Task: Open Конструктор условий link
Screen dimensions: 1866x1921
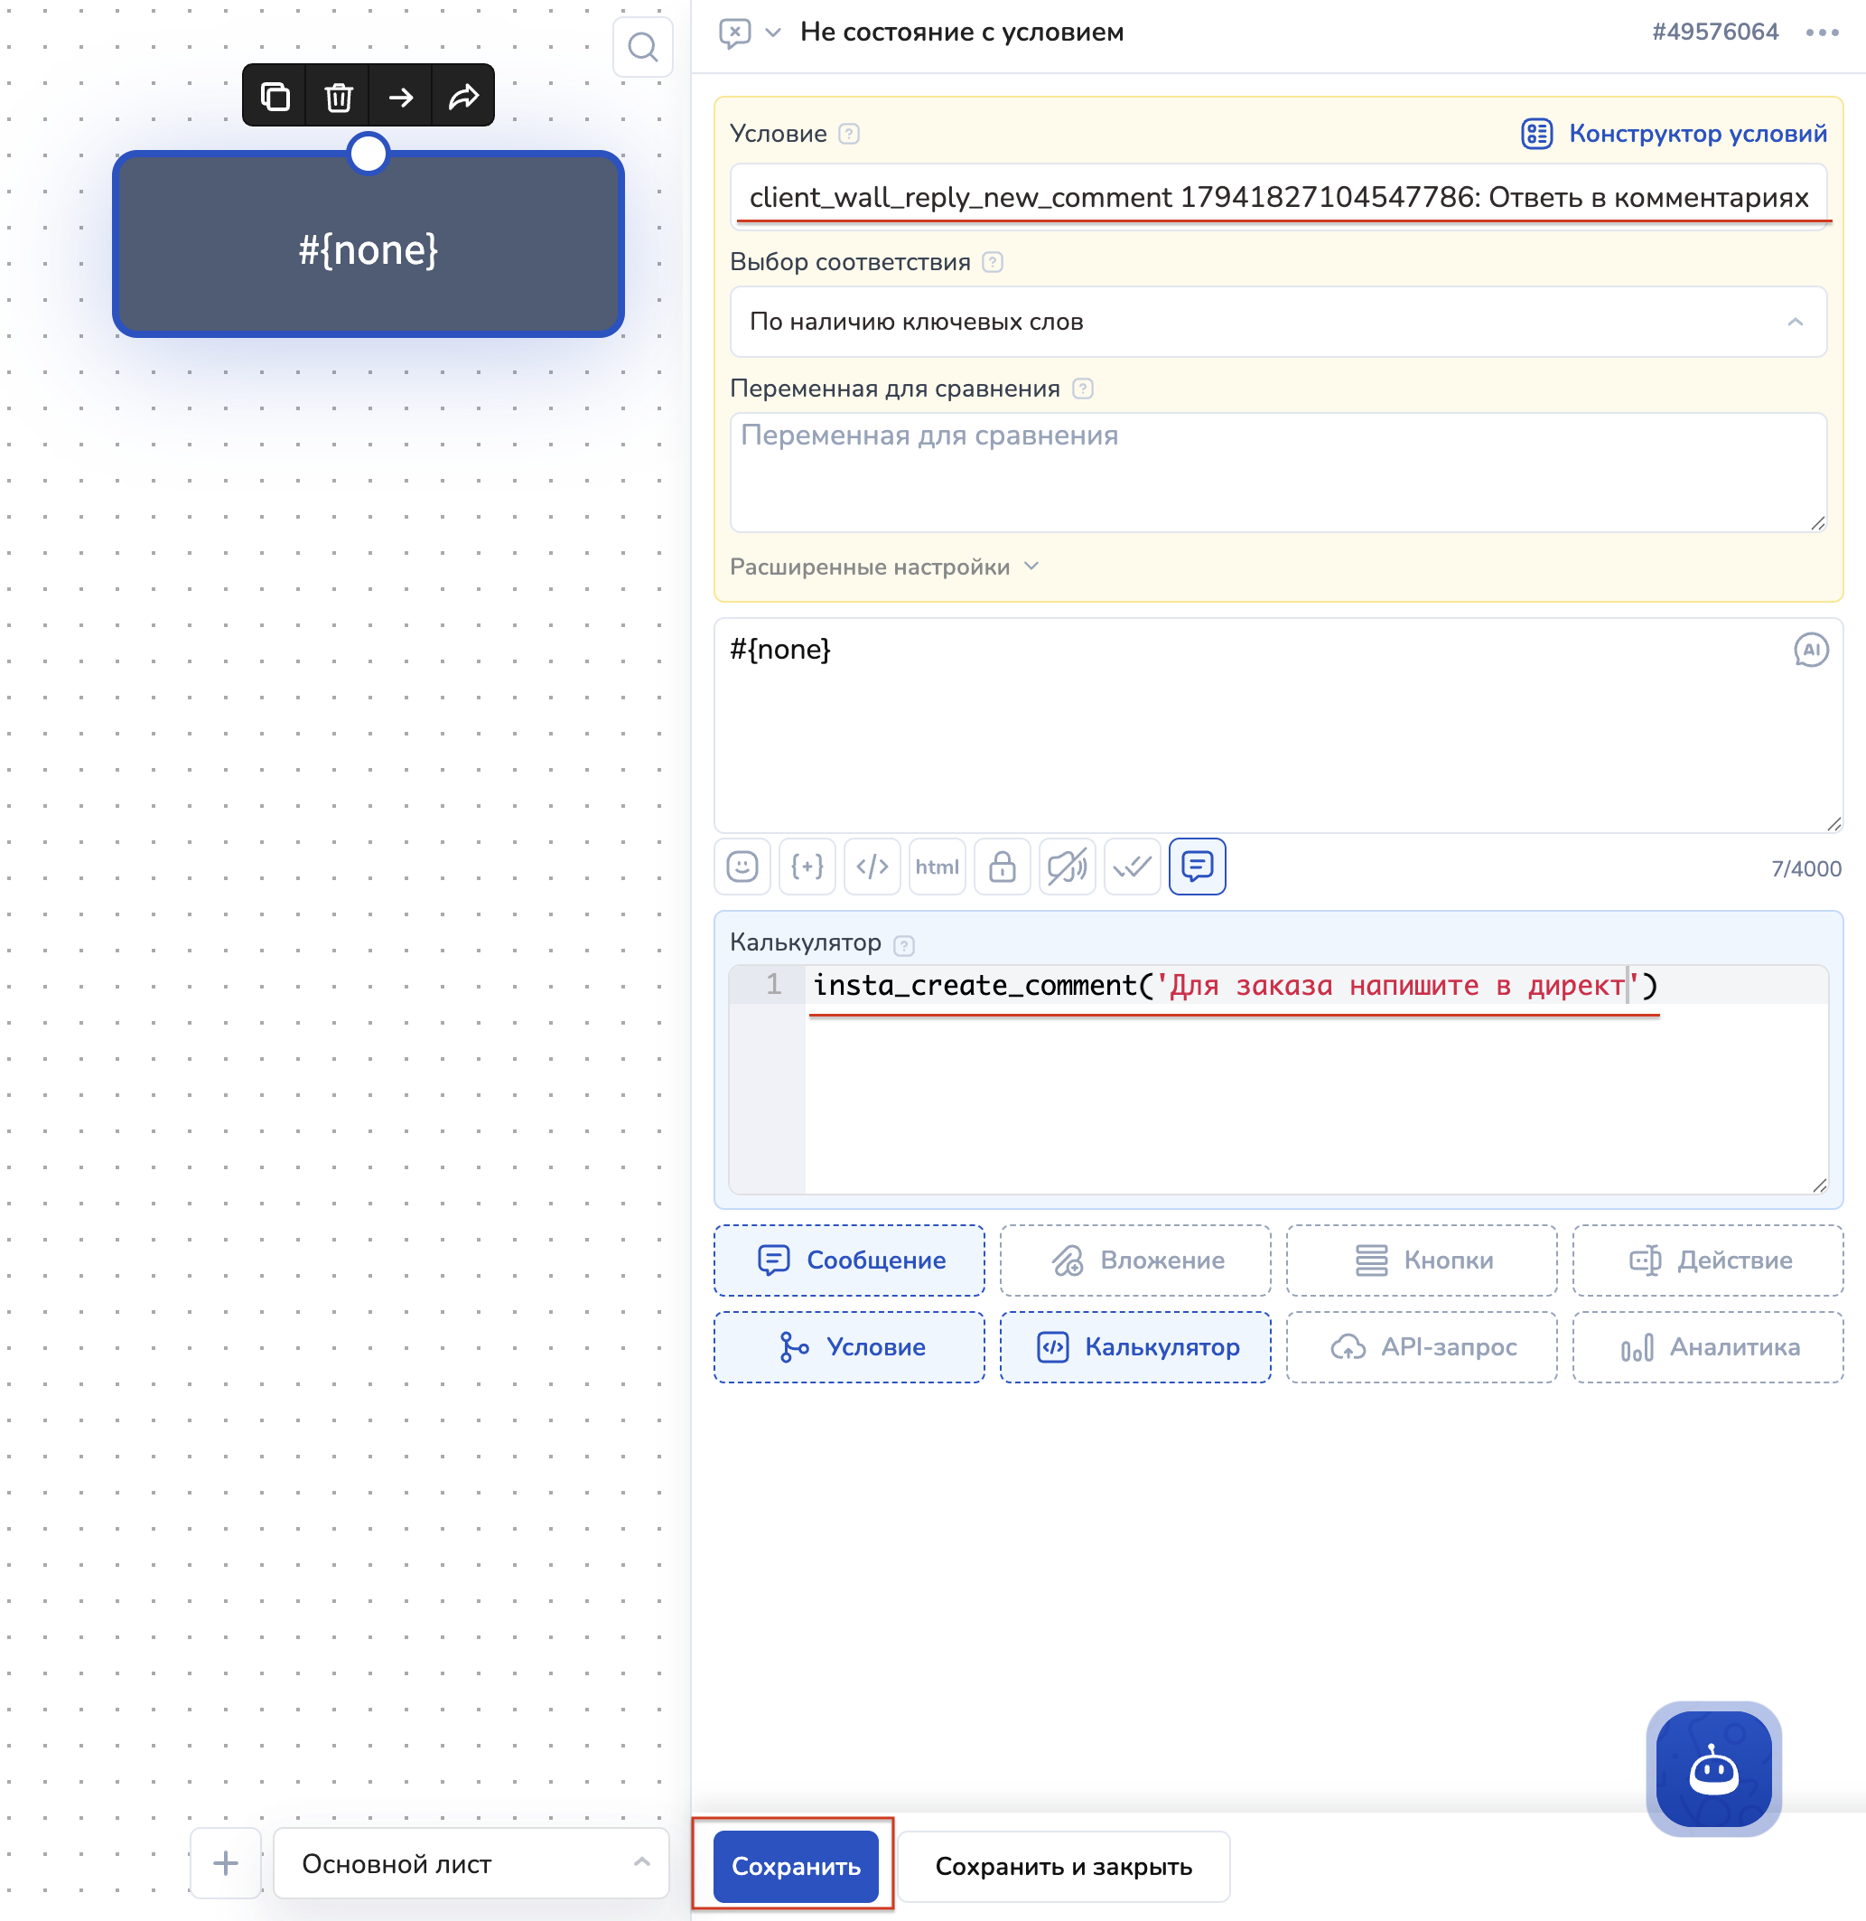Action: click(1675, 134)
